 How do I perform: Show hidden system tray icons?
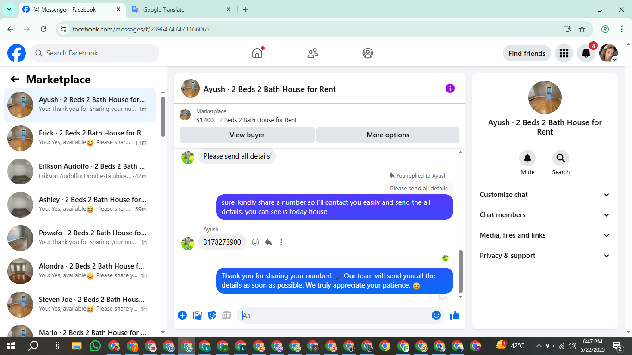(x=539, y=346)
